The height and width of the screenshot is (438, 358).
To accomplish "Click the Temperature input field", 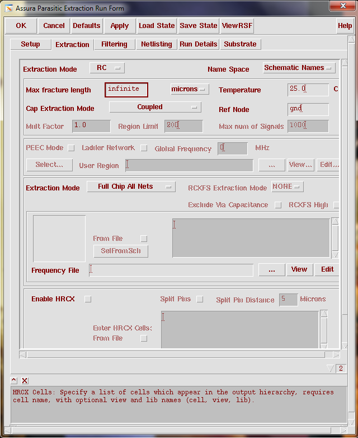I will (x=308, y=90).
